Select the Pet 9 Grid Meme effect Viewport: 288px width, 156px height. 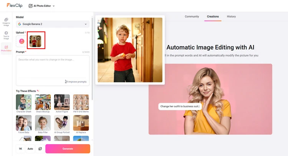pyautogui.click(x=81, y=103)
